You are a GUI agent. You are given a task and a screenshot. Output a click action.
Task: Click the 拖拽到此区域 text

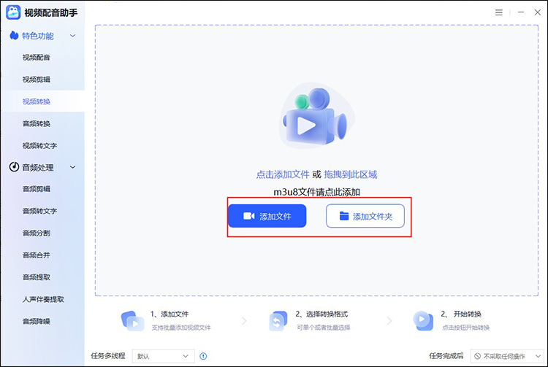pyautogui.click(x=351, y=174)
